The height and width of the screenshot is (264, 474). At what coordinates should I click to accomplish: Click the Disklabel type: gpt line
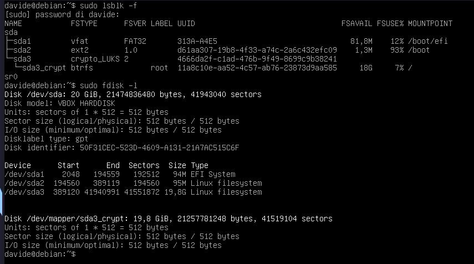(x=46, y=139)
